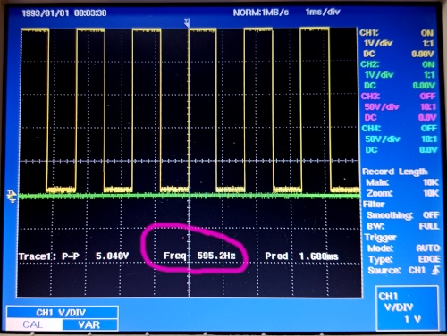
Task: Open the CH1 V/DIV 1 V box
Action: [x=407, y=308]
